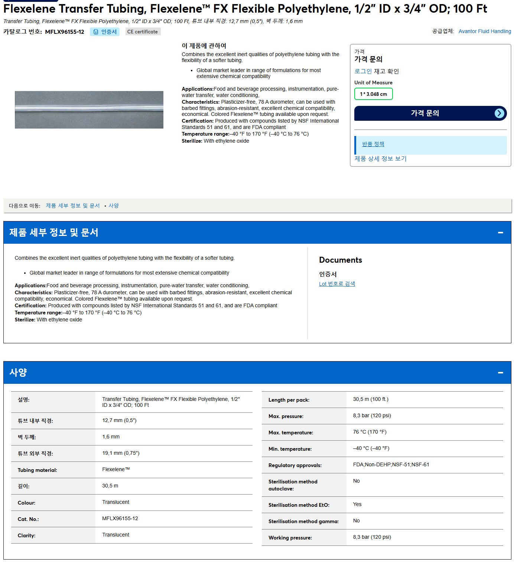Click the Colour Translucent value
This screenshot has width=514, height=567.
[x=116, y=502]
